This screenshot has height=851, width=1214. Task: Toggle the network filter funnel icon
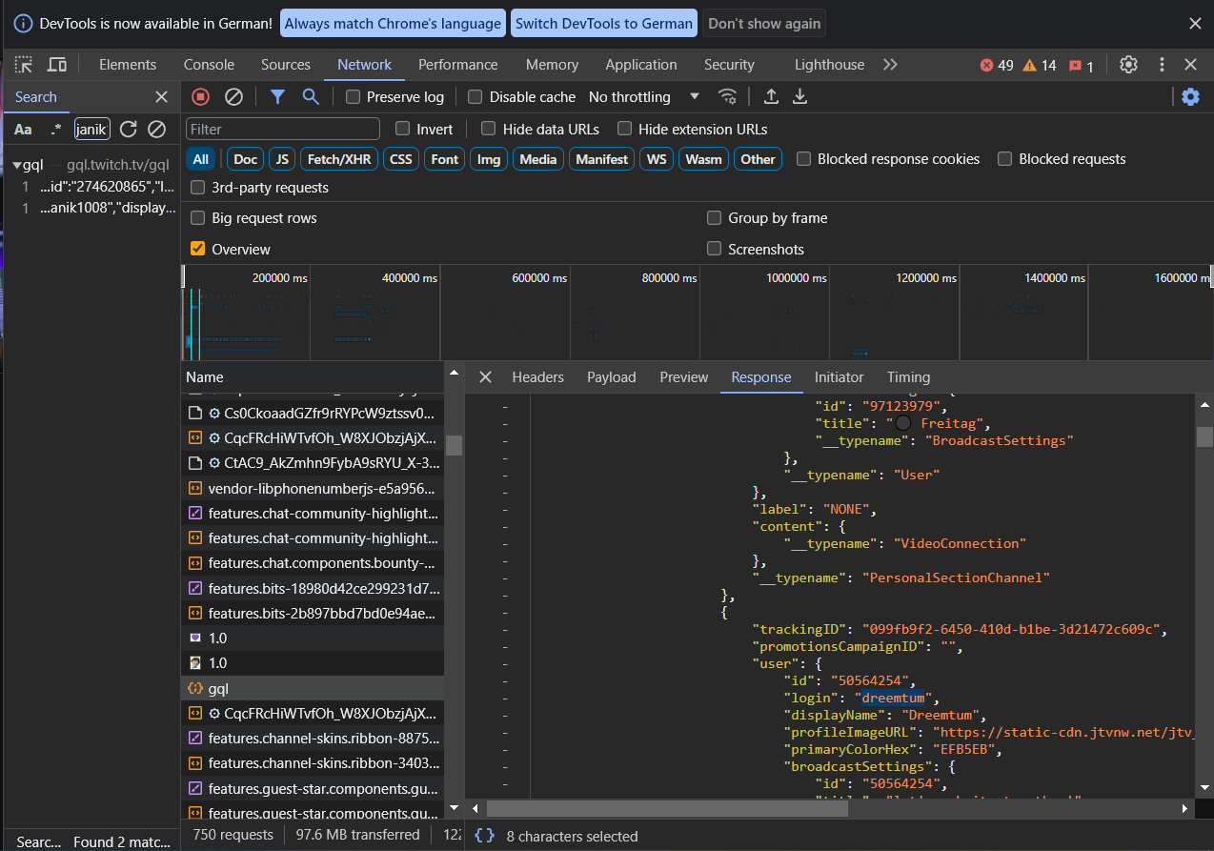pos(277,96)
